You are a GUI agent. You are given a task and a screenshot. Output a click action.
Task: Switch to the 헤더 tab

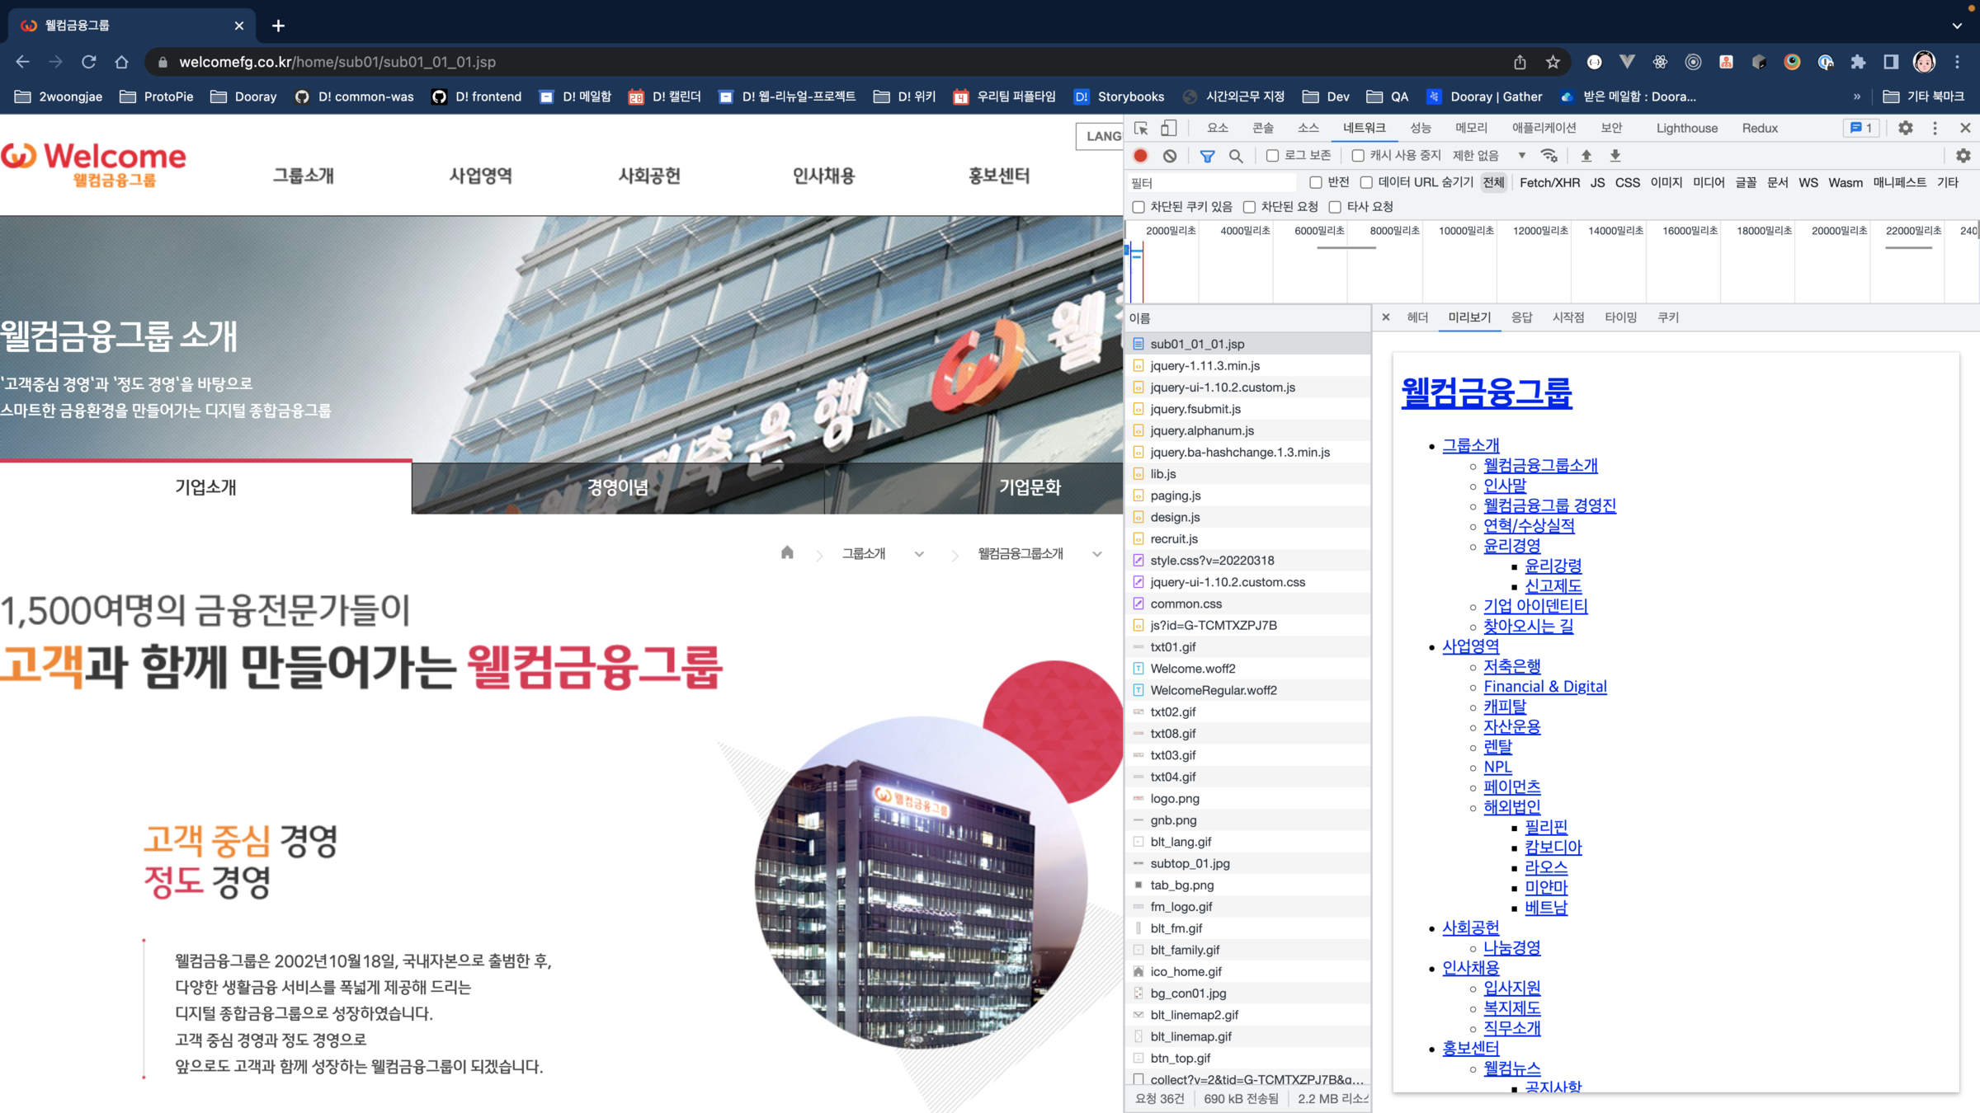[x=1417, y=317]
